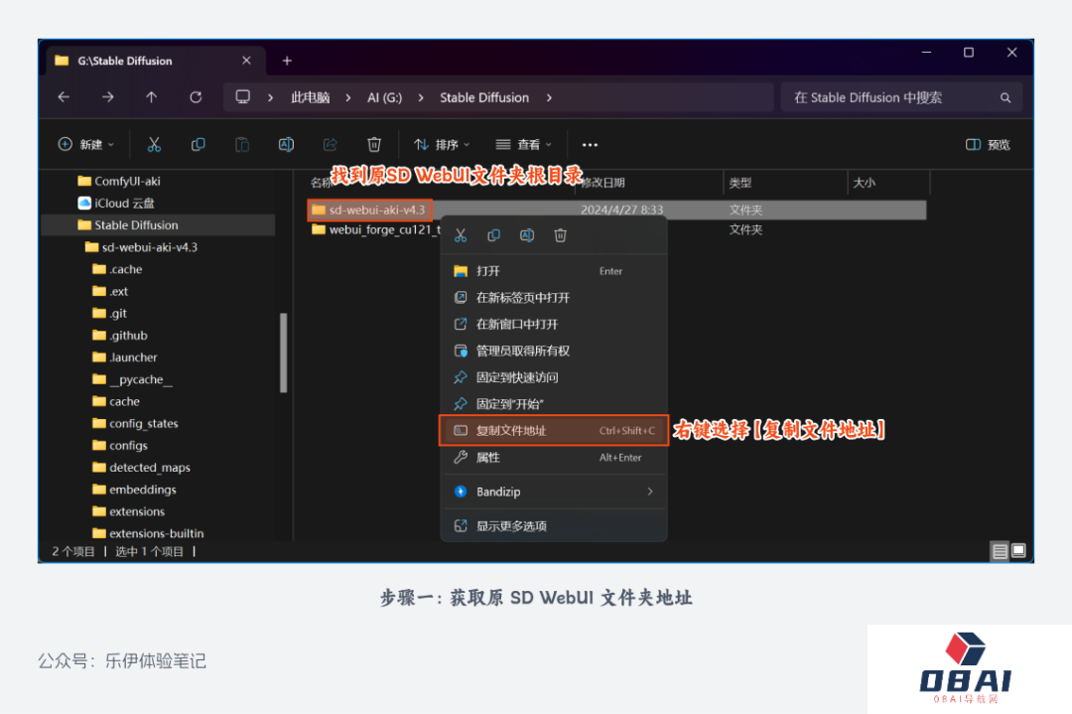
Task: Click the Cut icon in the context menu
Action: pos(461,235)
